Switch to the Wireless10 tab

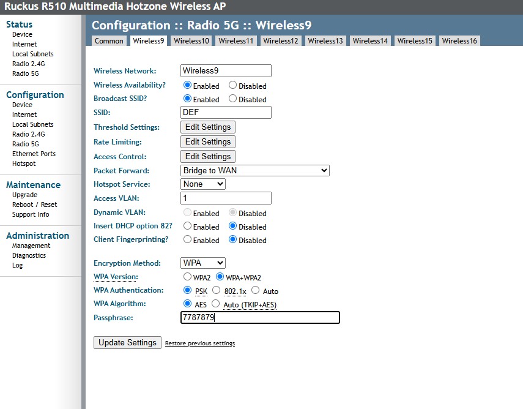[191, 41]
